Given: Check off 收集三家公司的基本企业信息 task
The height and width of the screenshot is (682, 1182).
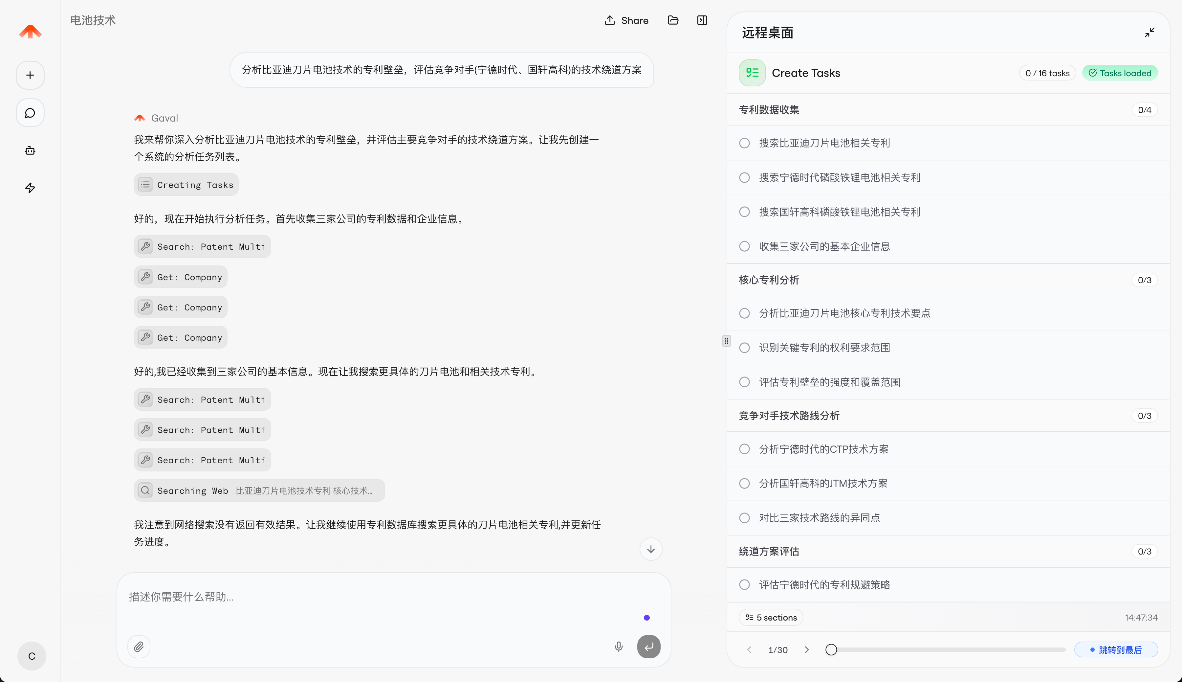Looking at the screenshot, I should [x=744, y=246].
